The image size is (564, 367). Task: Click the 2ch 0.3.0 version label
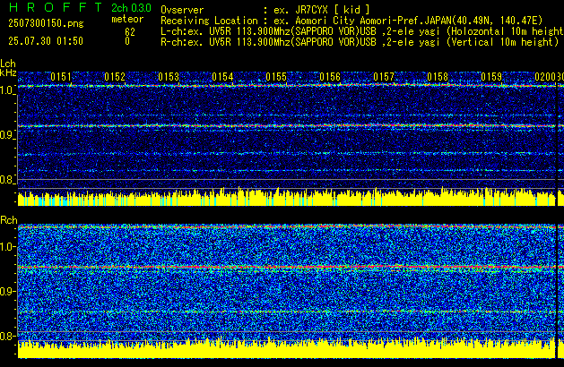pyautogui.click(x=131, y=8)
